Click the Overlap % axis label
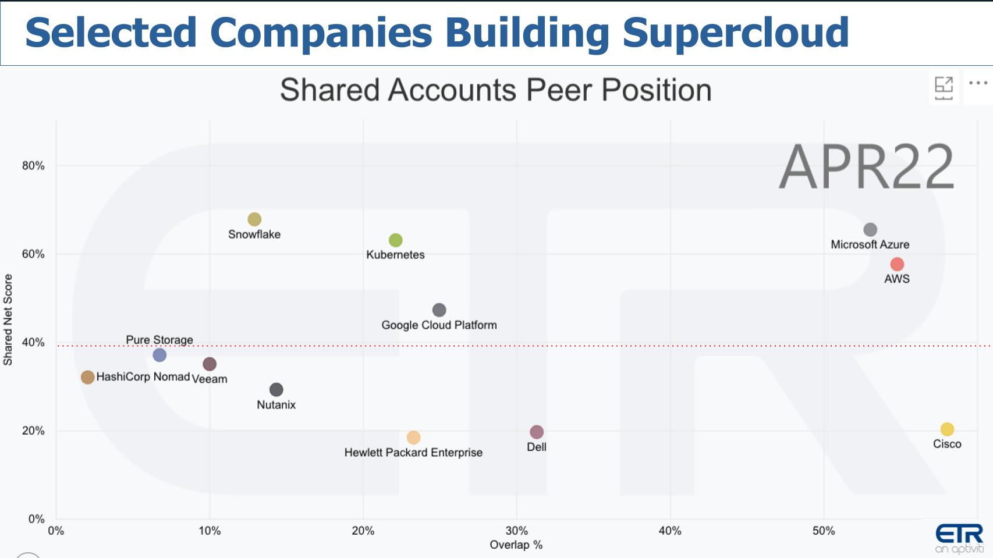 pyautogui.click(x=515, y=546)
